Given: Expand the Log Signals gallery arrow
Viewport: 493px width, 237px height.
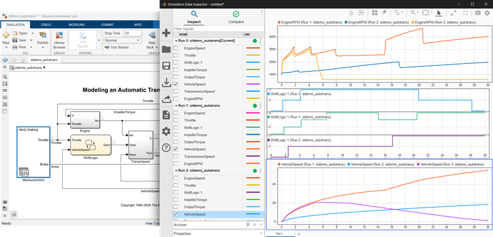Looking at the screenshot, I should click(99, 40).
